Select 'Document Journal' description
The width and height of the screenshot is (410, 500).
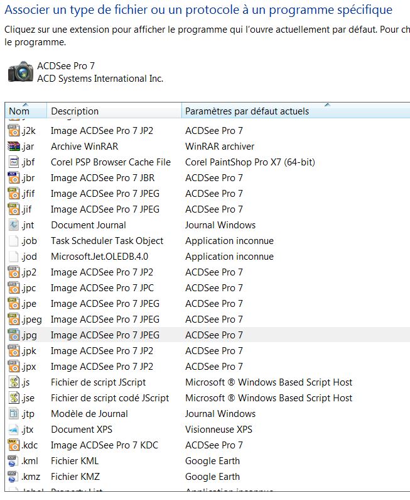click(x=89, y=225)
